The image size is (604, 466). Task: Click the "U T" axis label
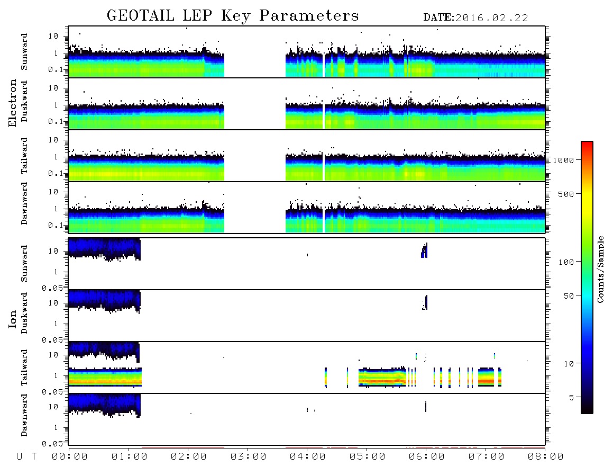pyautogui.click(x=26, y=457)
